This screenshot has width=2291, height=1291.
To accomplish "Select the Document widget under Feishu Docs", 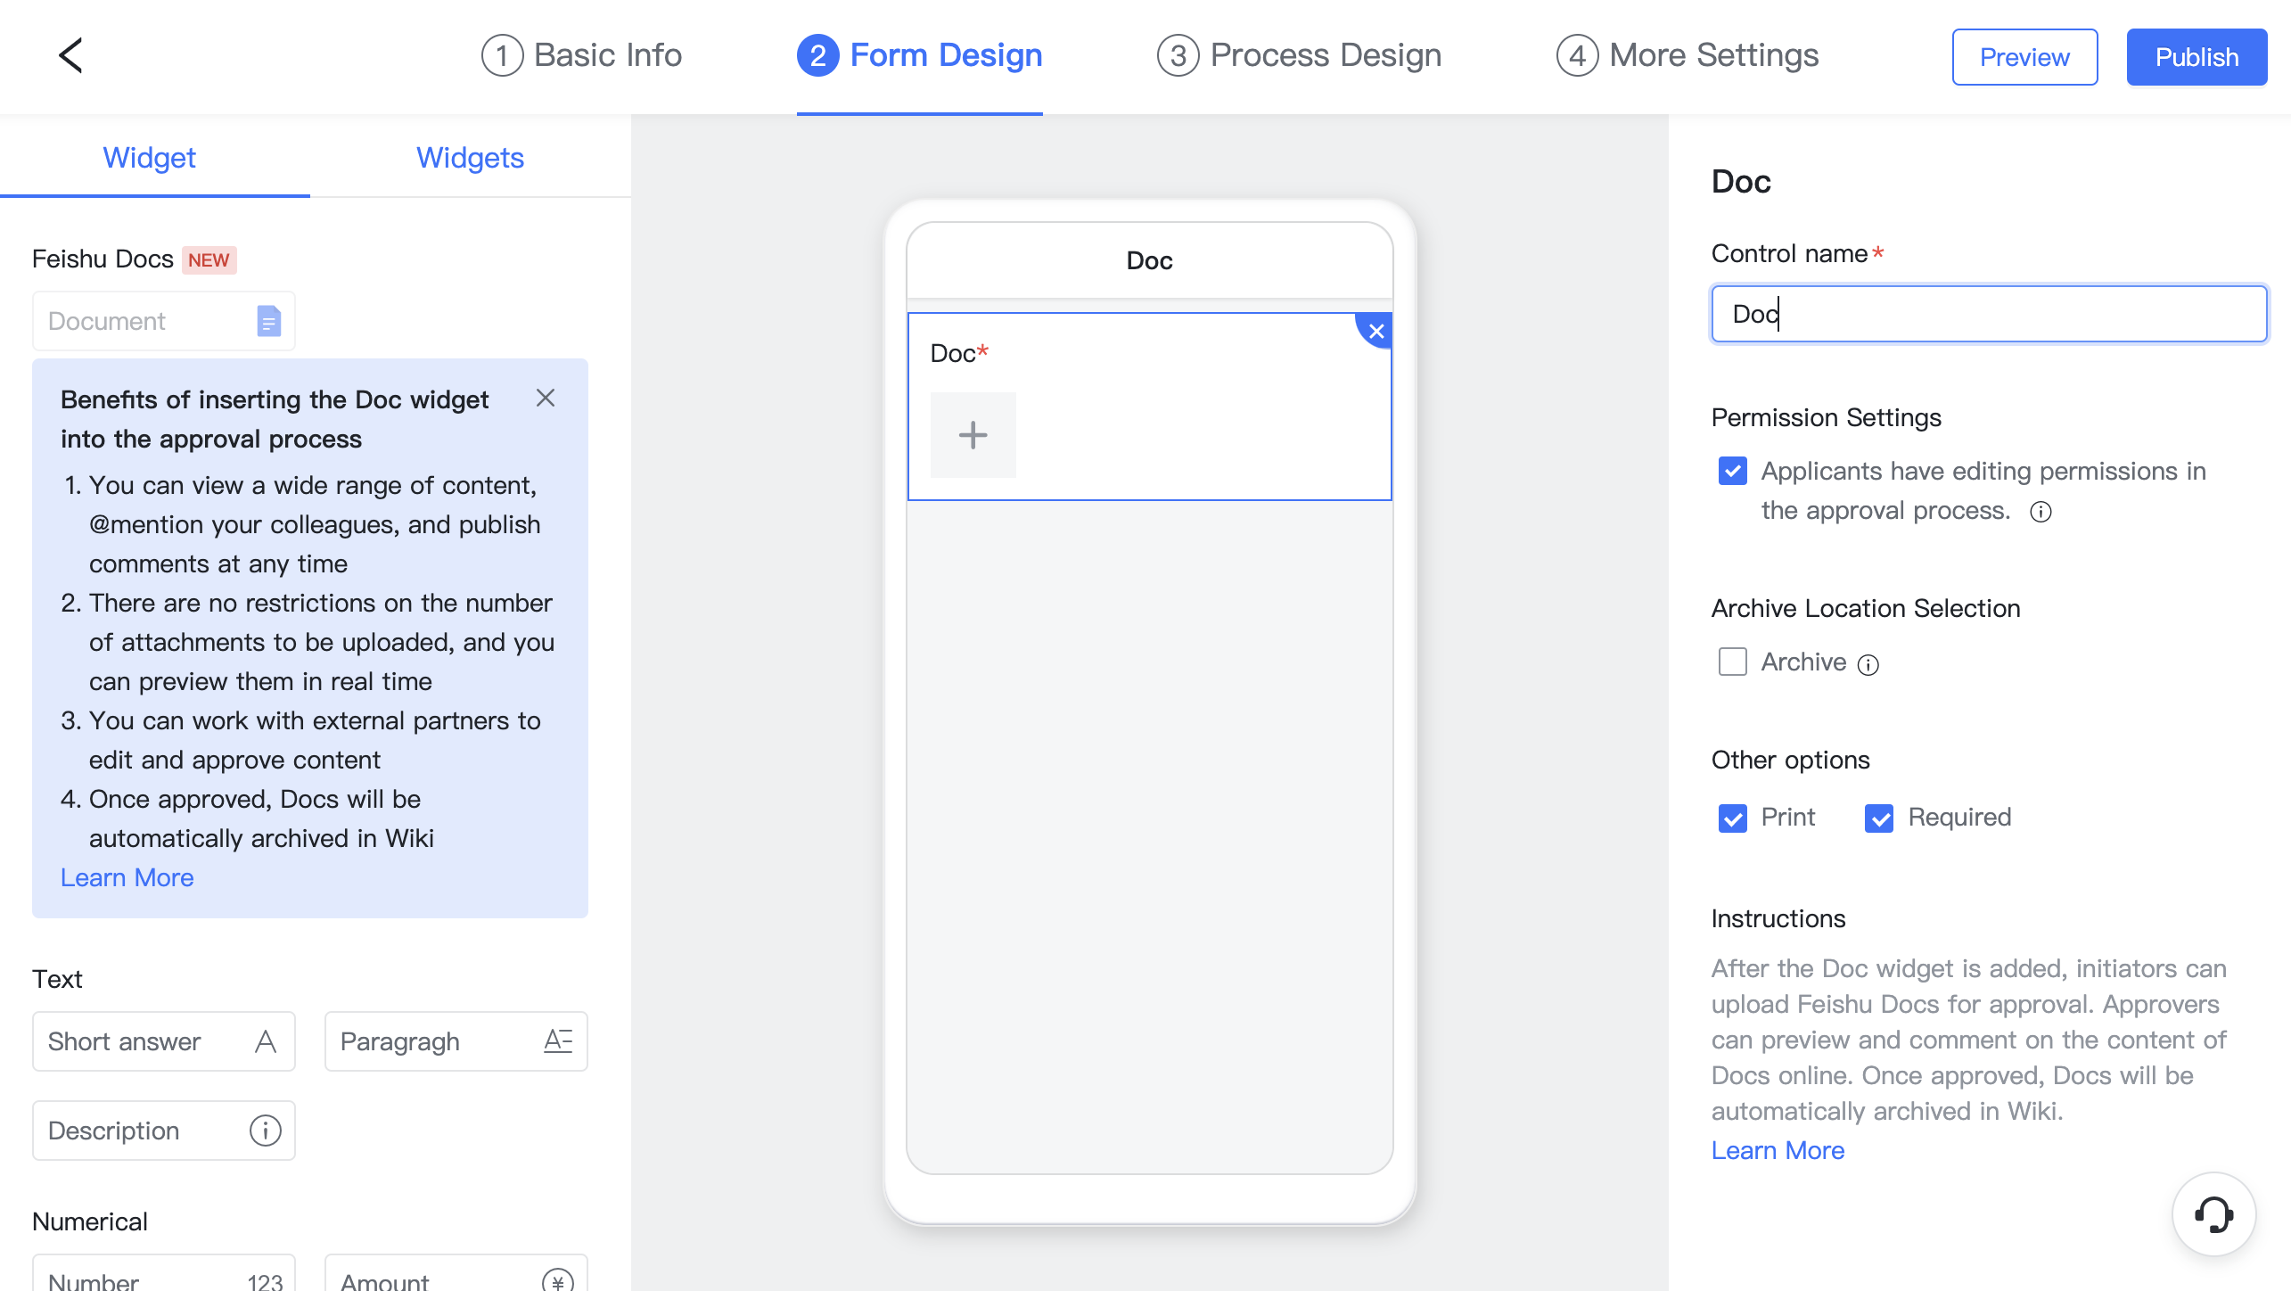I will click(x=163, y=320).
